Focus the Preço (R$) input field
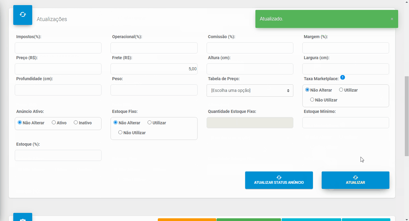The width and height of the screenshot is (409, 221). click(x=58, y=69)
